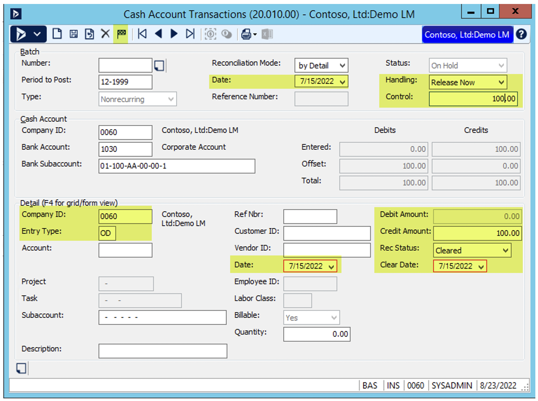Navigate to the first record
The height and width of the screenshot is (401, 538).
142,34
